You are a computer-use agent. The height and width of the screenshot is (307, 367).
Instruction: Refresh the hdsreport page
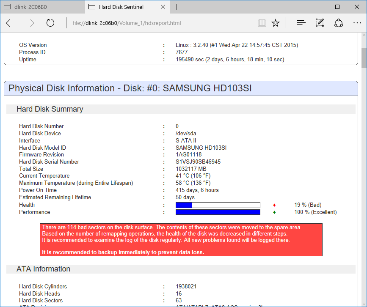[x=50, y=23]
